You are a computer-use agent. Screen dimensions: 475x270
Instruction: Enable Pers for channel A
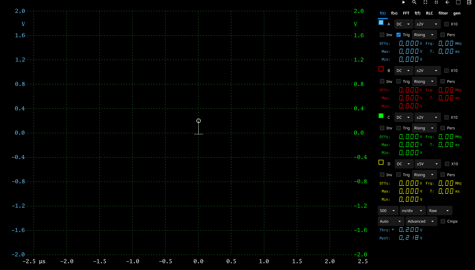pyautogui.click(x=443, y=35)
